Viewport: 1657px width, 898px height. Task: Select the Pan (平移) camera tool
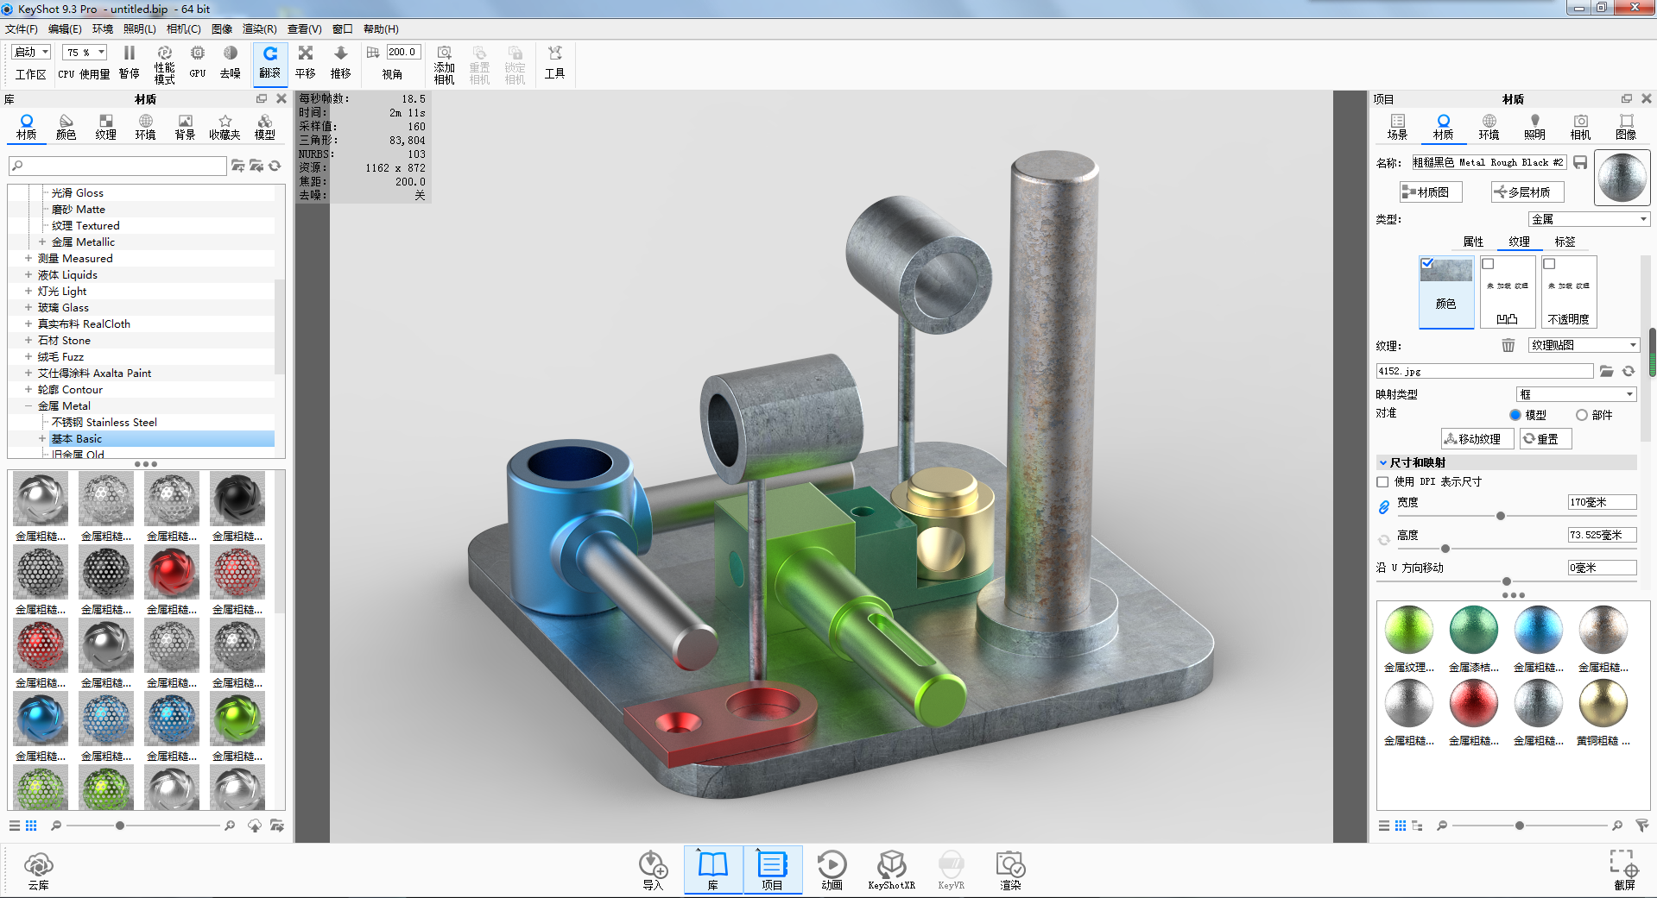point(306,62)
